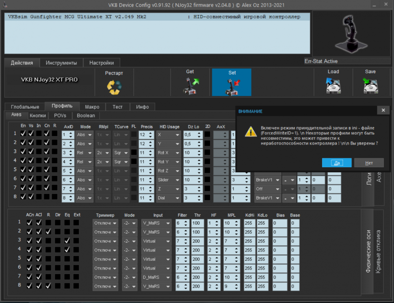Image resolution: width=394 pixels, height=303 pixels.
Task: Click the Load disk icon
Action: [333, 86]
